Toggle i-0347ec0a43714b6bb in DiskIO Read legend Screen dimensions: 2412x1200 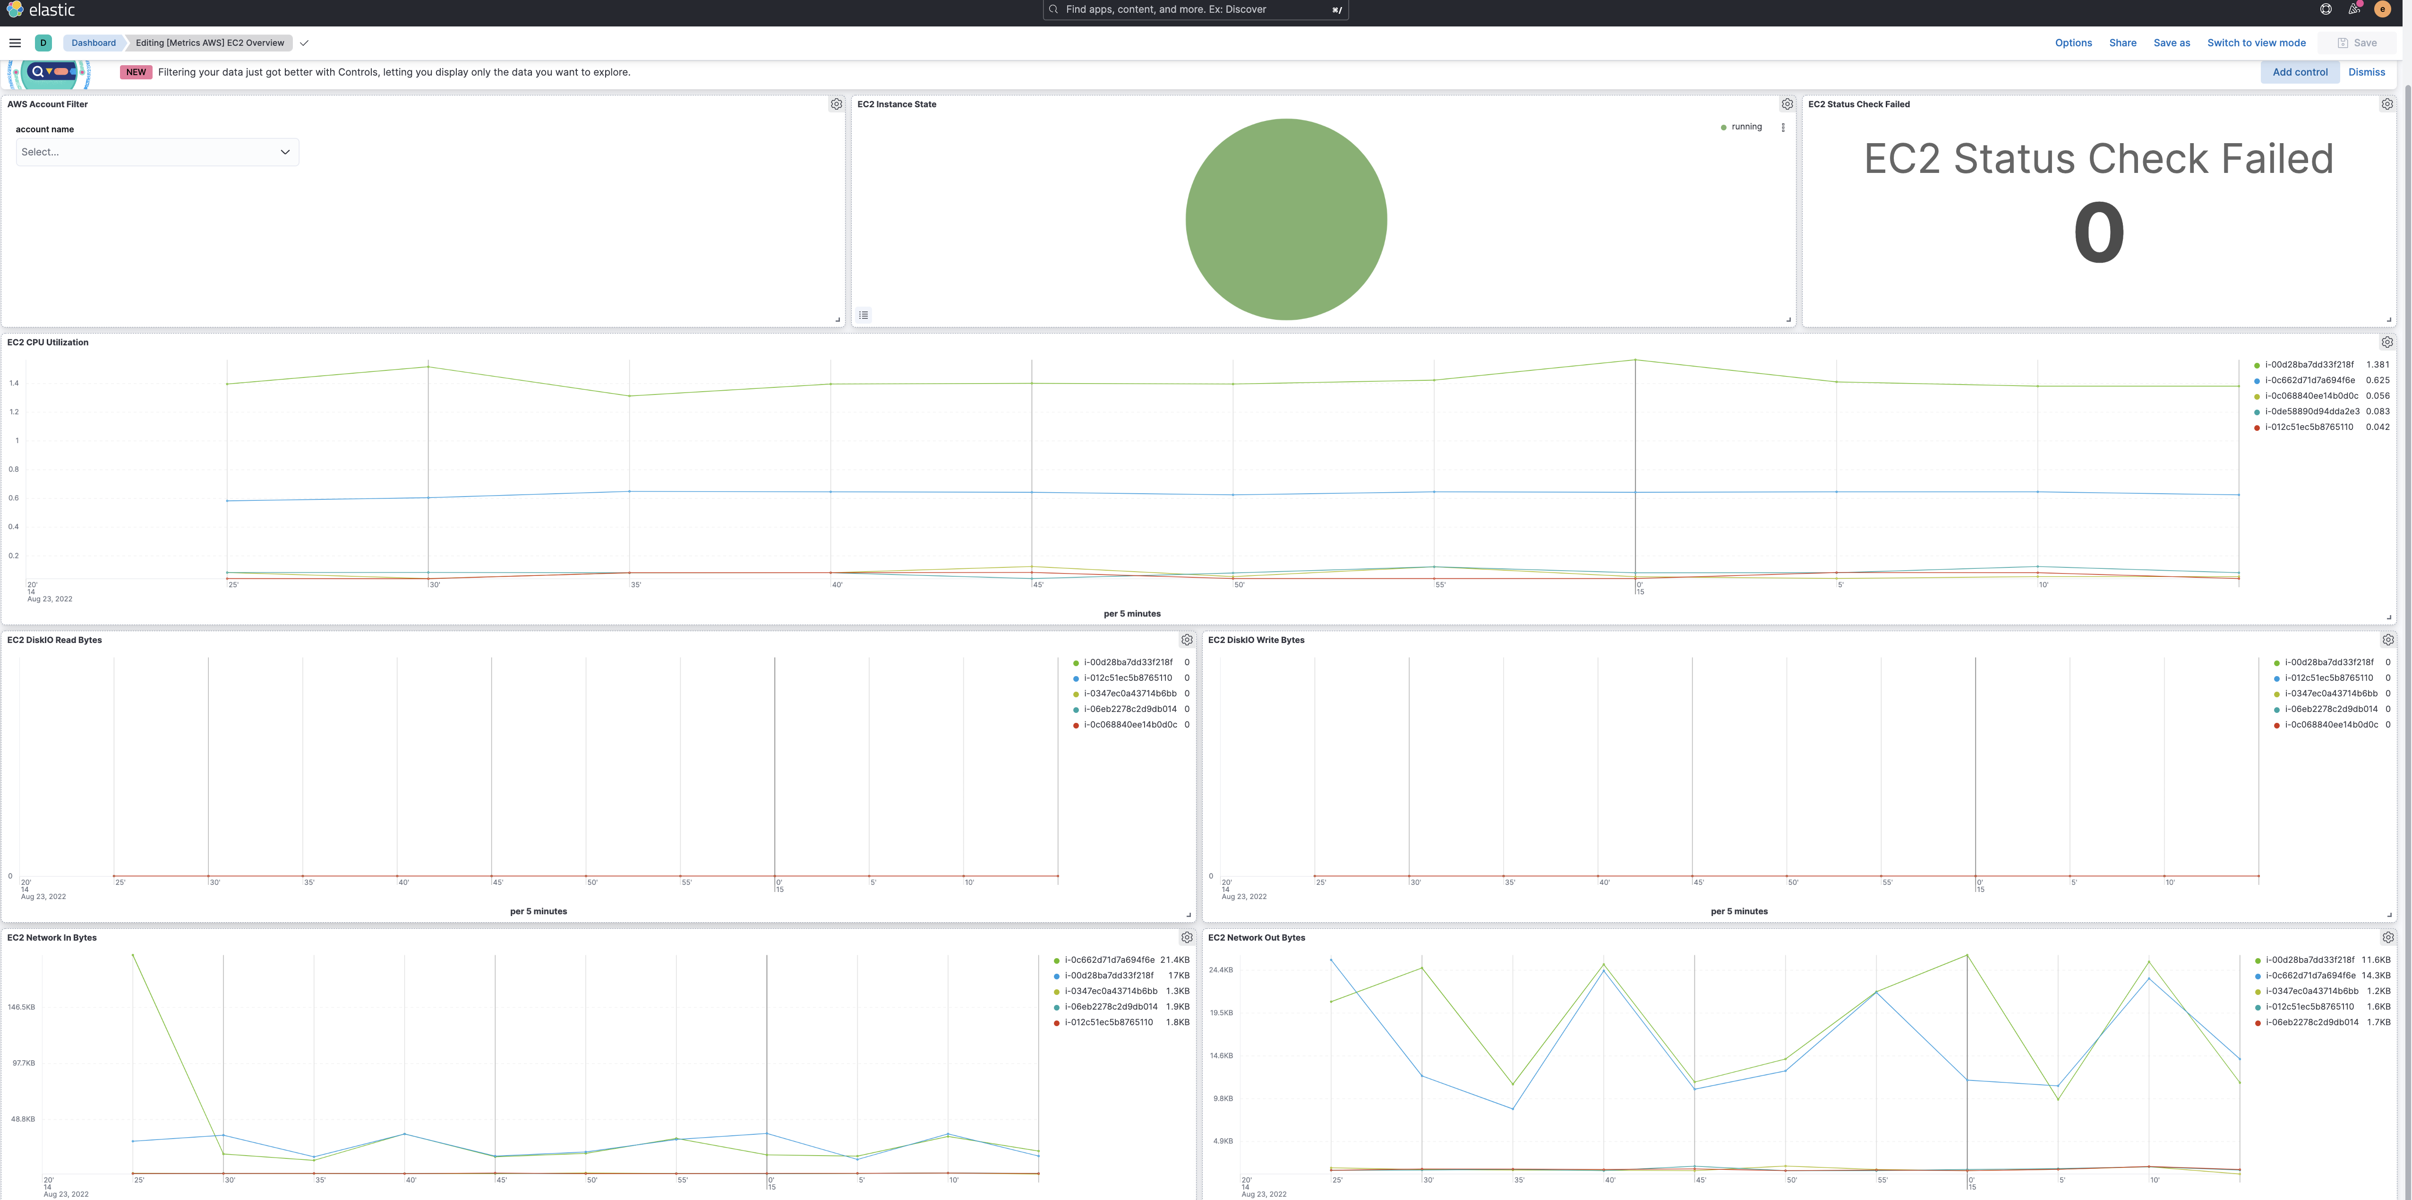1130,694
